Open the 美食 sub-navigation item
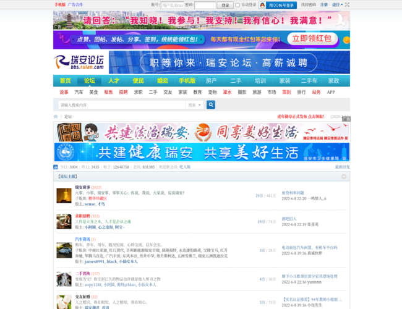 [93, 92]
